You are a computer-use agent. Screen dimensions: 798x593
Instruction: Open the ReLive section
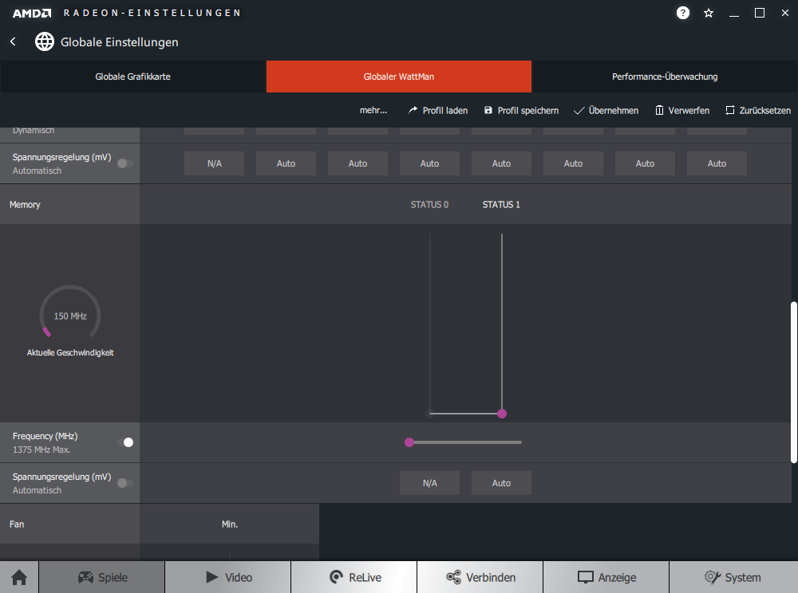pos(354,577)
